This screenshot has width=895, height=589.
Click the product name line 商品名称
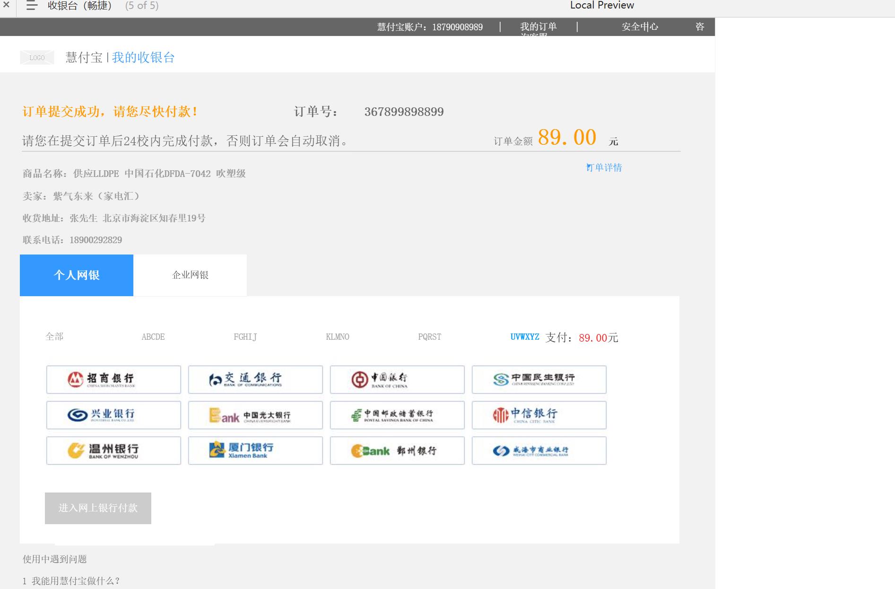[134, 174]
